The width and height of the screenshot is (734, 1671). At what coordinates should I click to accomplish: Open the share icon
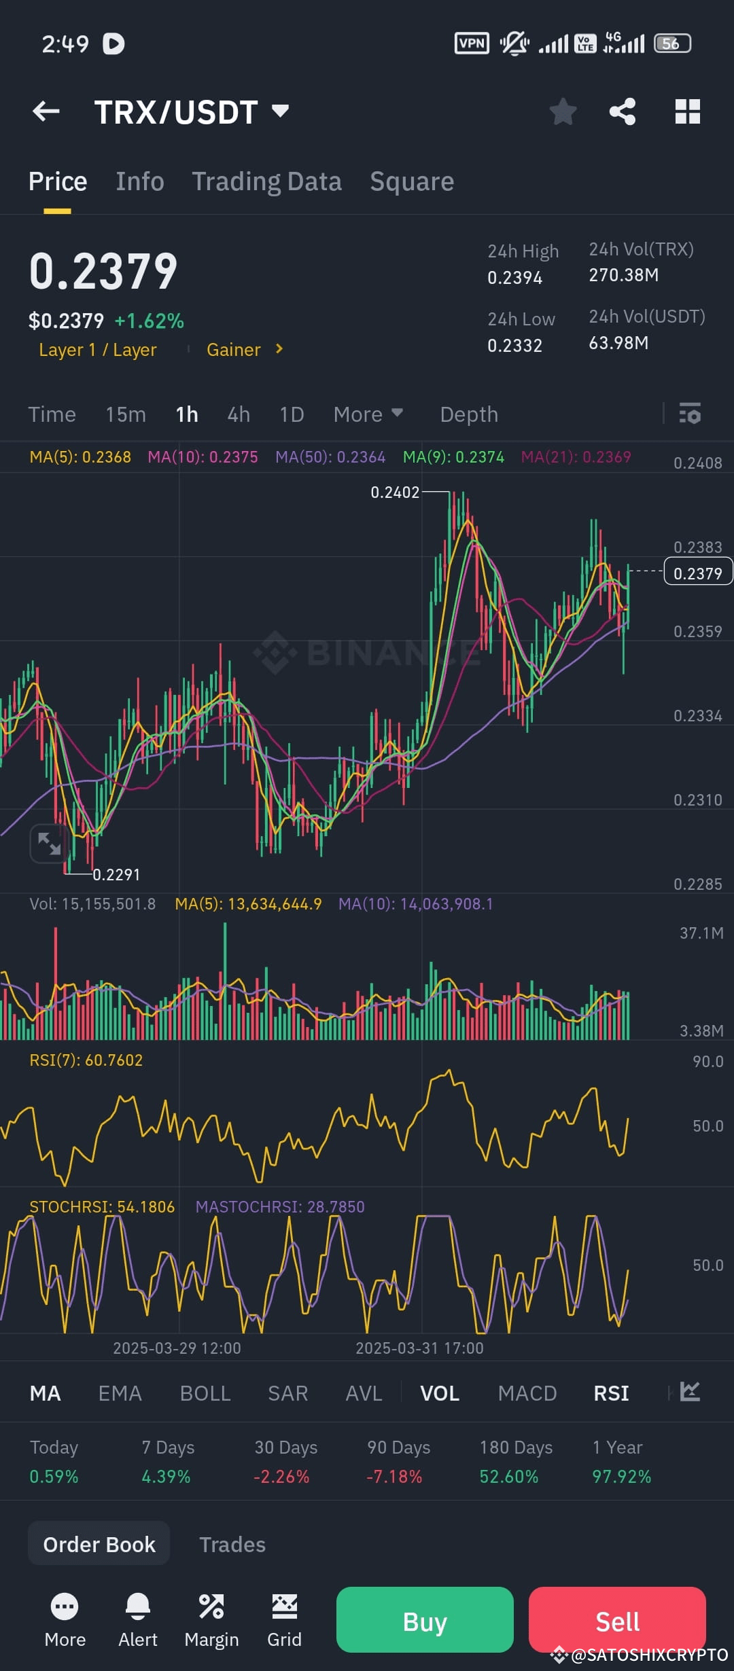coord(623,111)
